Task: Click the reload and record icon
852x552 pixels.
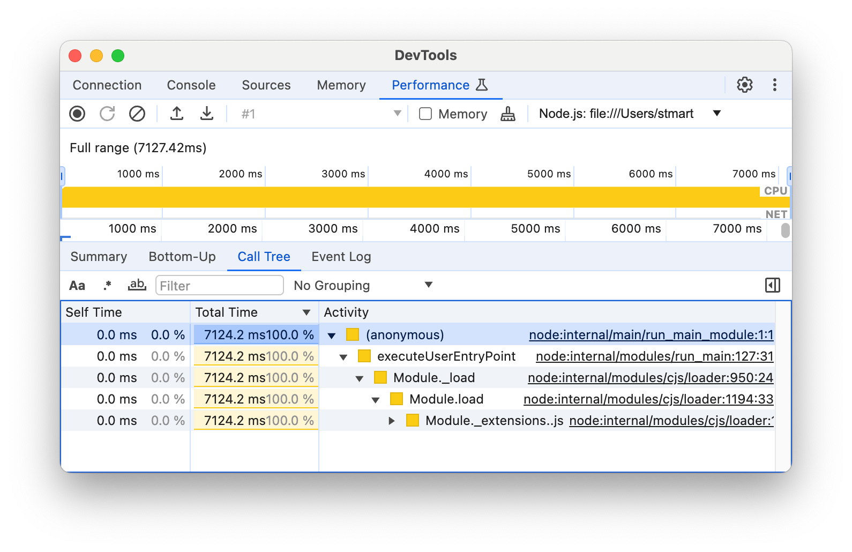Action: click(107, 114)
